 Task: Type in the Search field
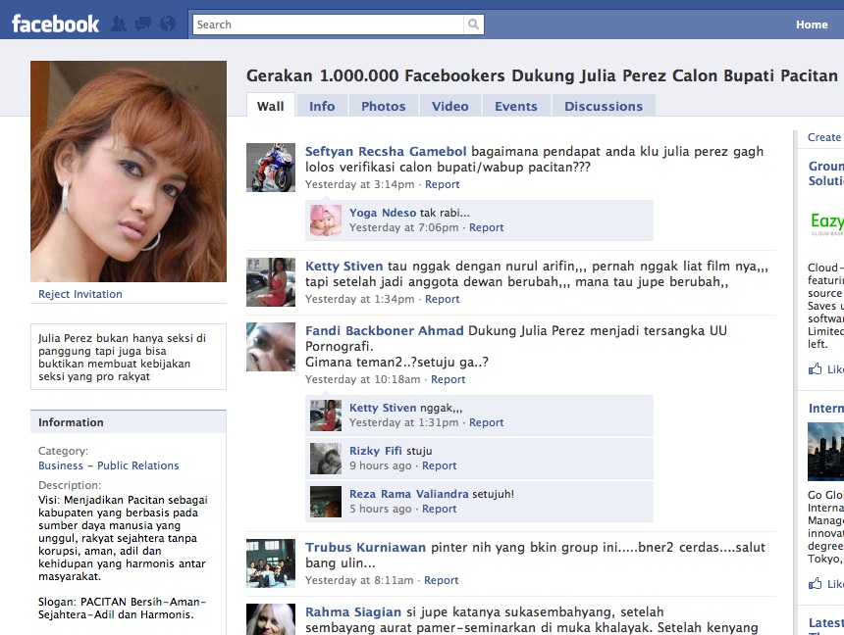point(329,24)
